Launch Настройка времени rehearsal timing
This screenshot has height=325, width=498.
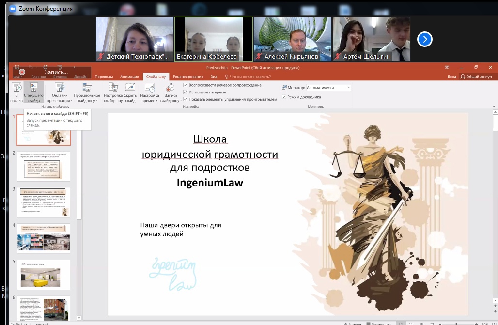150,92
